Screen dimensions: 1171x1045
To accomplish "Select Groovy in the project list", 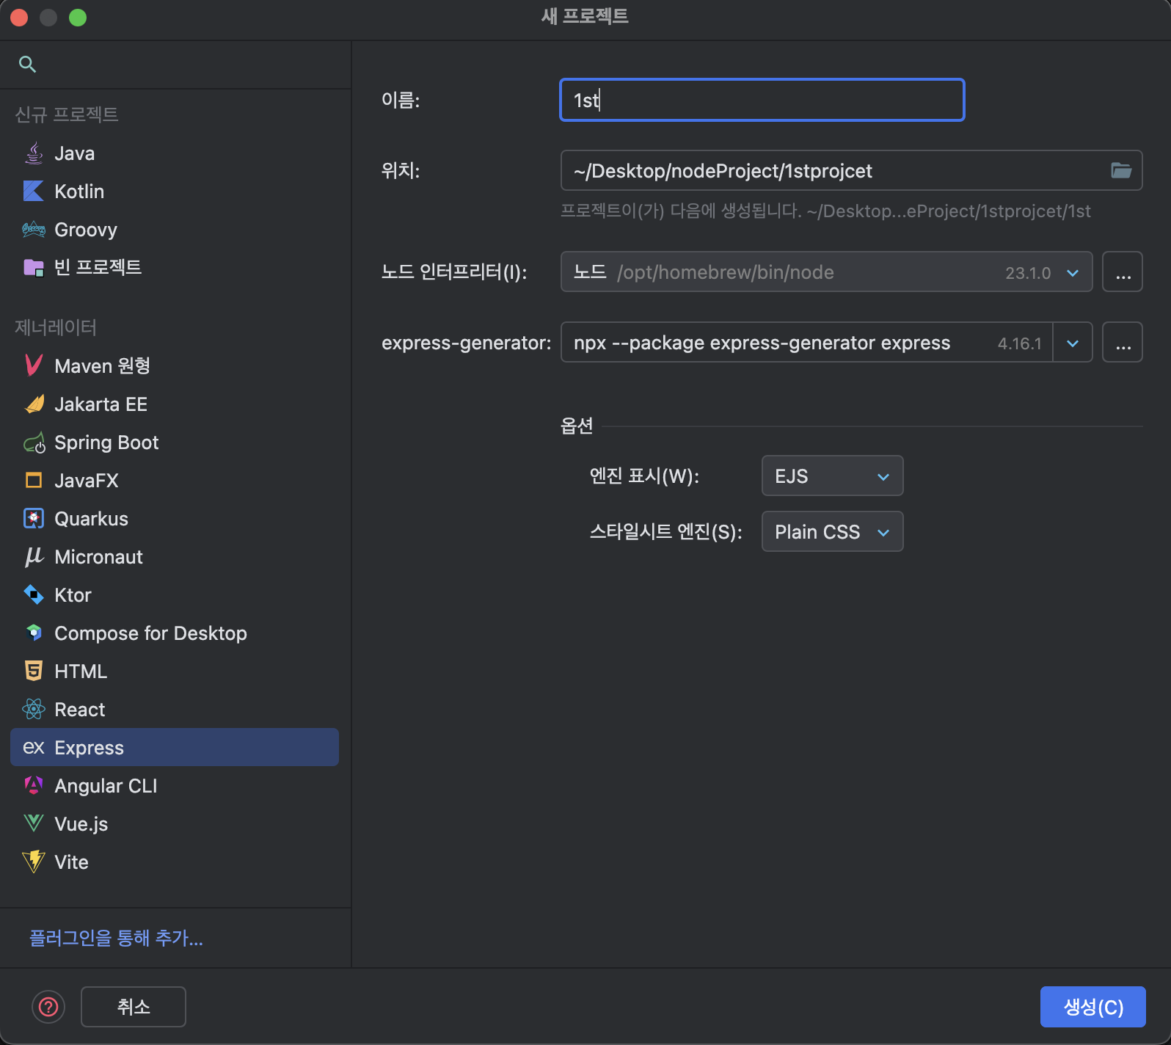I will [x=175, y=230].
